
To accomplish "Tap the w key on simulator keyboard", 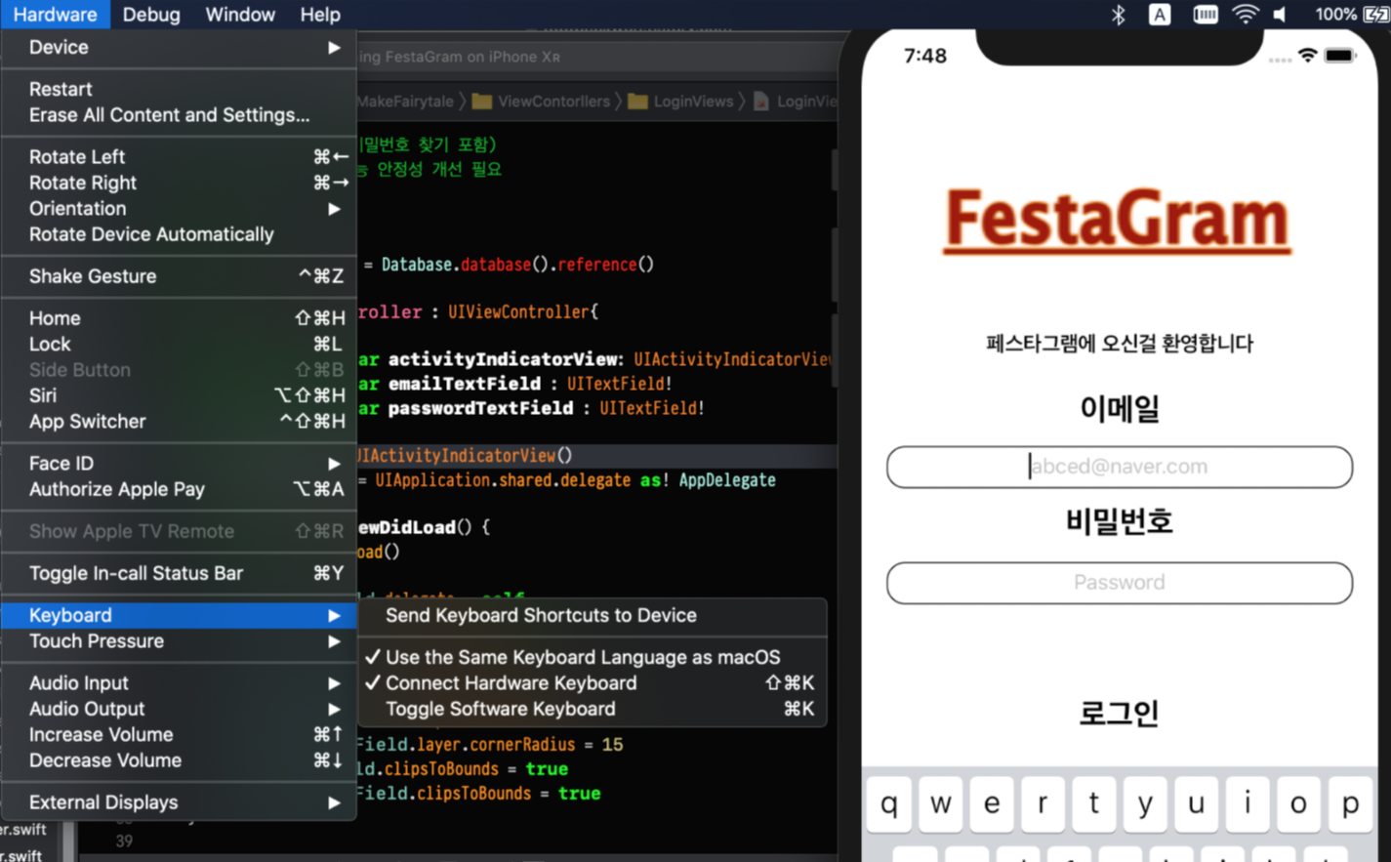I will (x=940, y=804).
